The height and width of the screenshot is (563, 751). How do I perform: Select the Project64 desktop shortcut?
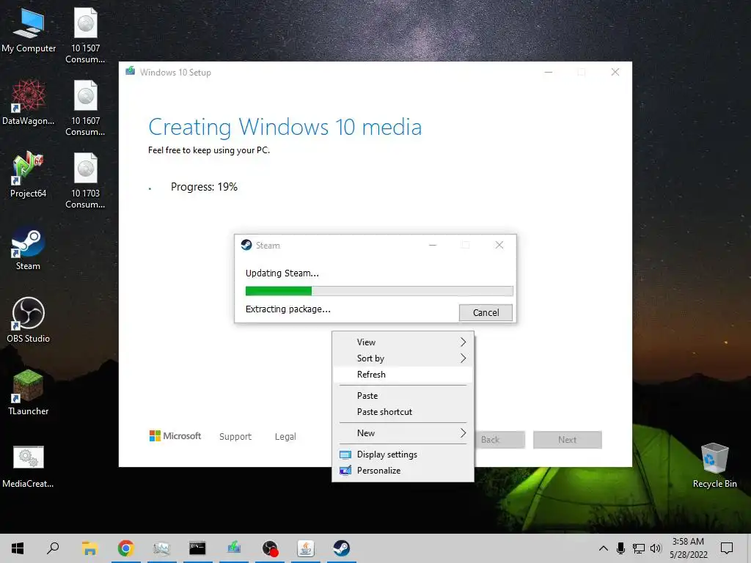(29, 175)
